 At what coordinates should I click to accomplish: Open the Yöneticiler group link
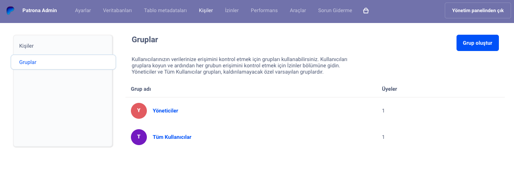165,111
